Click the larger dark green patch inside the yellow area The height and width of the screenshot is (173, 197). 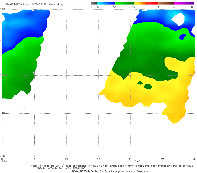[x=148, y=87]
